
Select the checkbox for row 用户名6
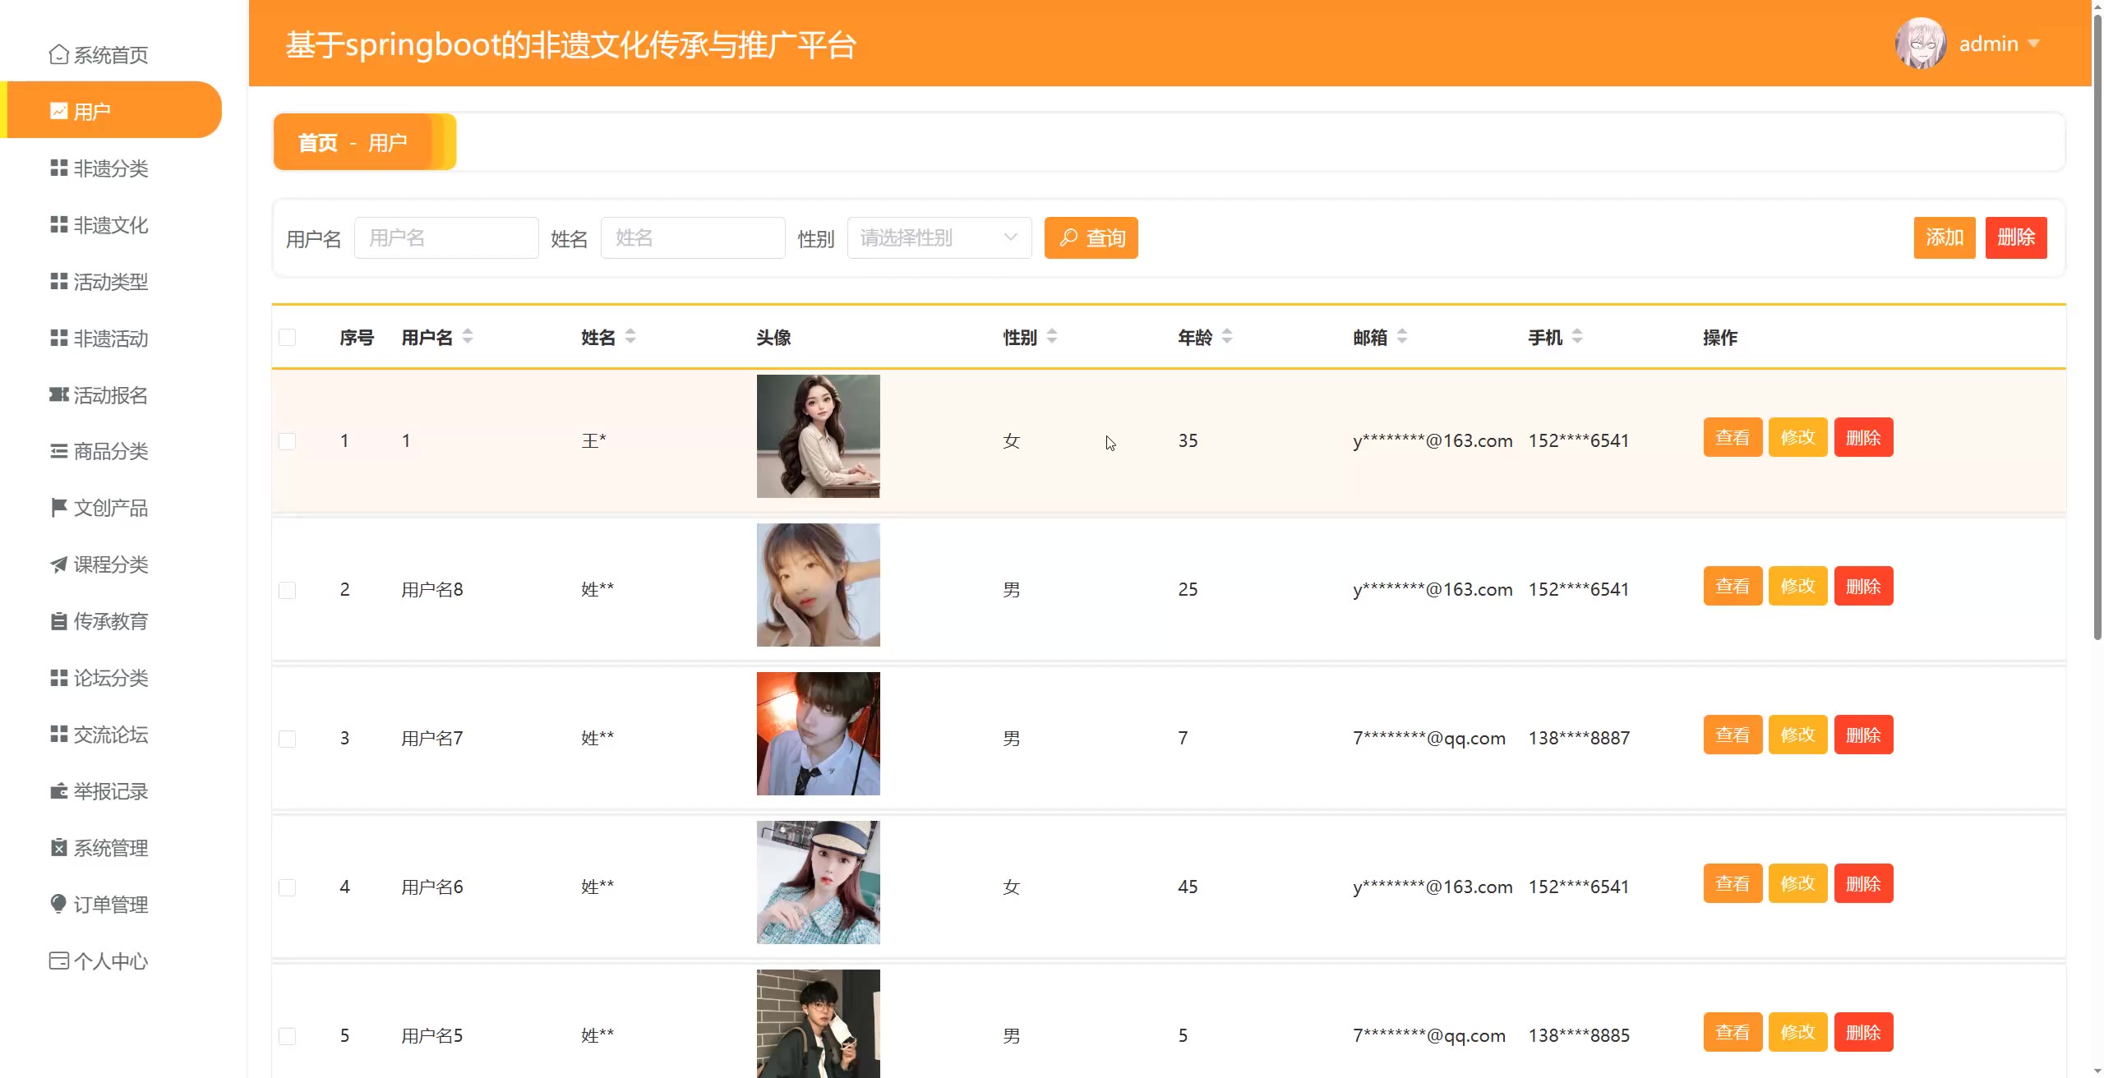[x=287, y=887]
